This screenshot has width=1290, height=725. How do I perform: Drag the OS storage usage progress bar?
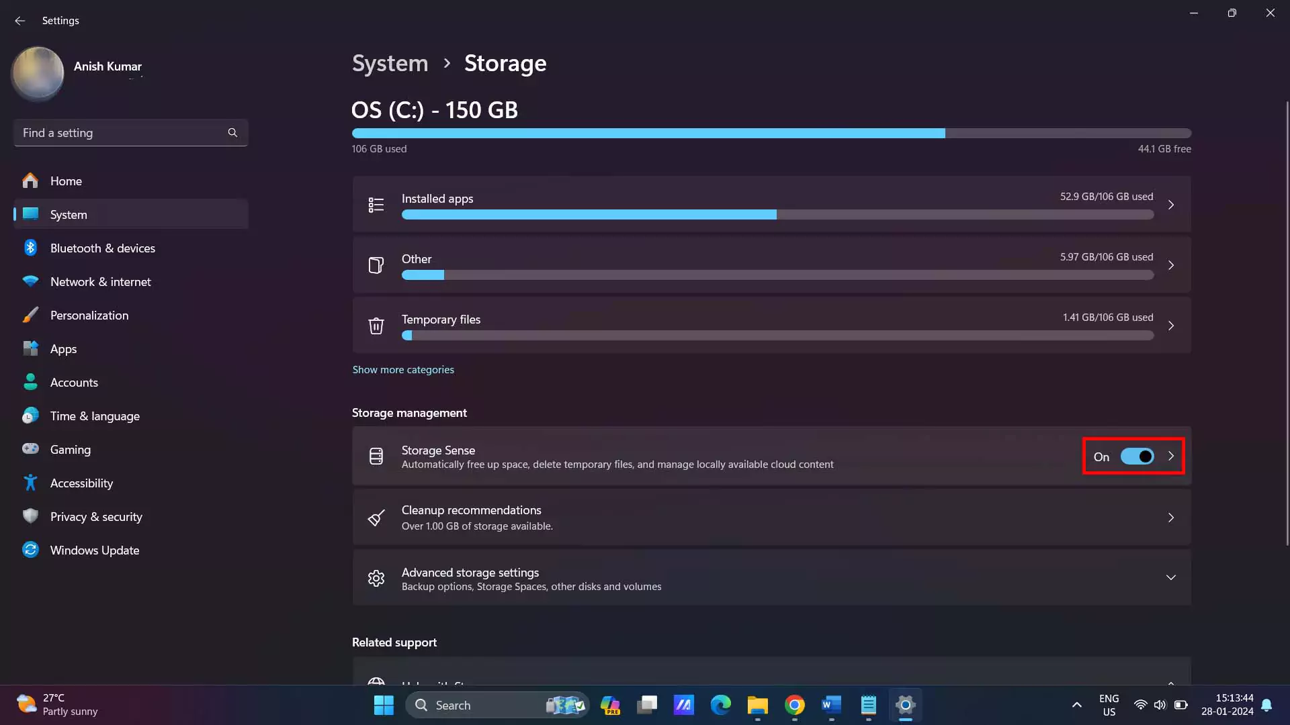(x=772, y=134)
